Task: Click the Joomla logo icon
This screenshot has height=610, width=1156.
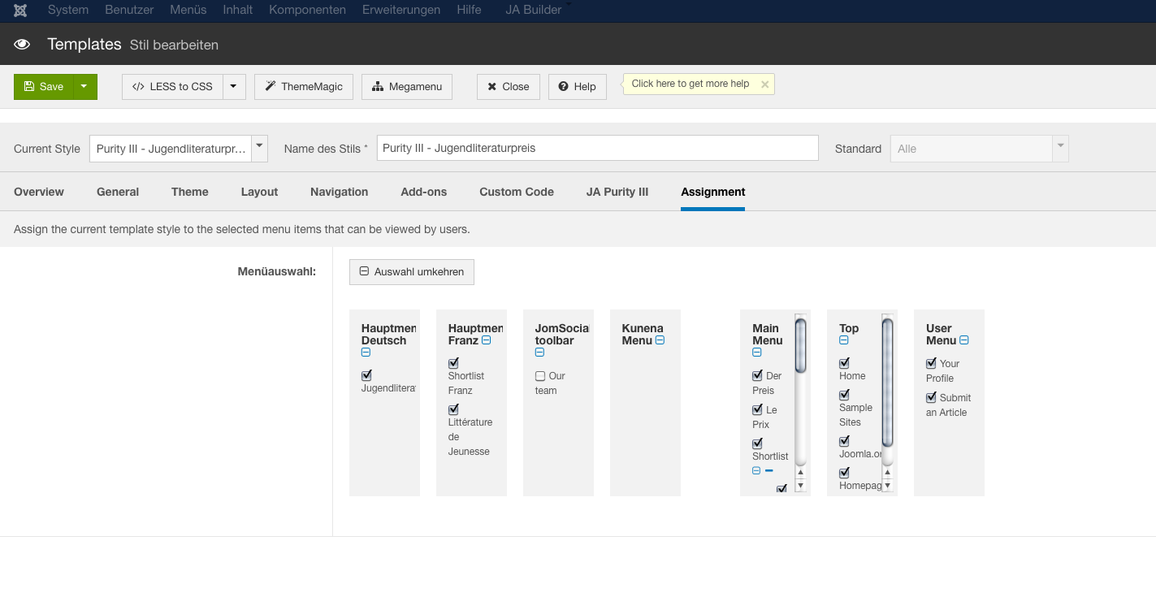Action: point(20,10)
